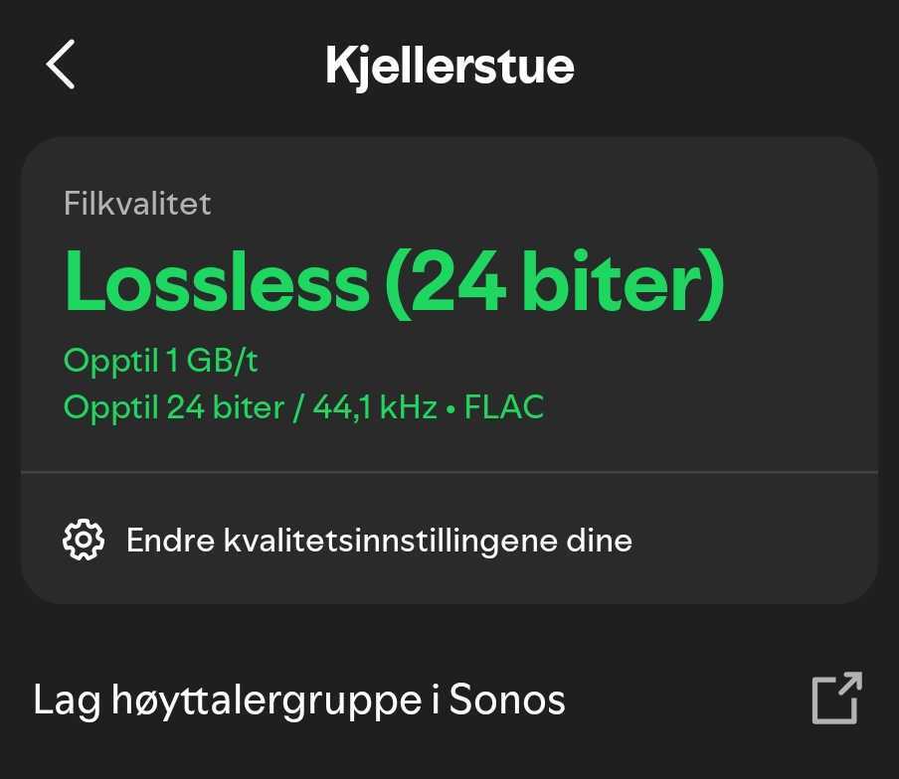
Task: Tap the external-link icon beside Sonos
Action: coord(836,699)
